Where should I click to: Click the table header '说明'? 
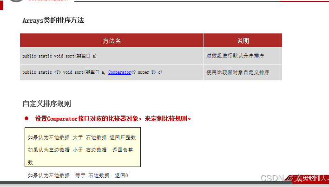[243, 41]
